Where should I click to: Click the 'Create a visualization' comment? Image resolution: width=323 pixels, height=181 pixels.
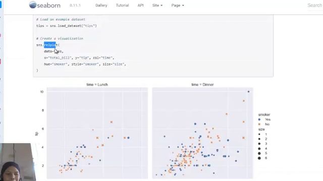click(x=60, y=39)
